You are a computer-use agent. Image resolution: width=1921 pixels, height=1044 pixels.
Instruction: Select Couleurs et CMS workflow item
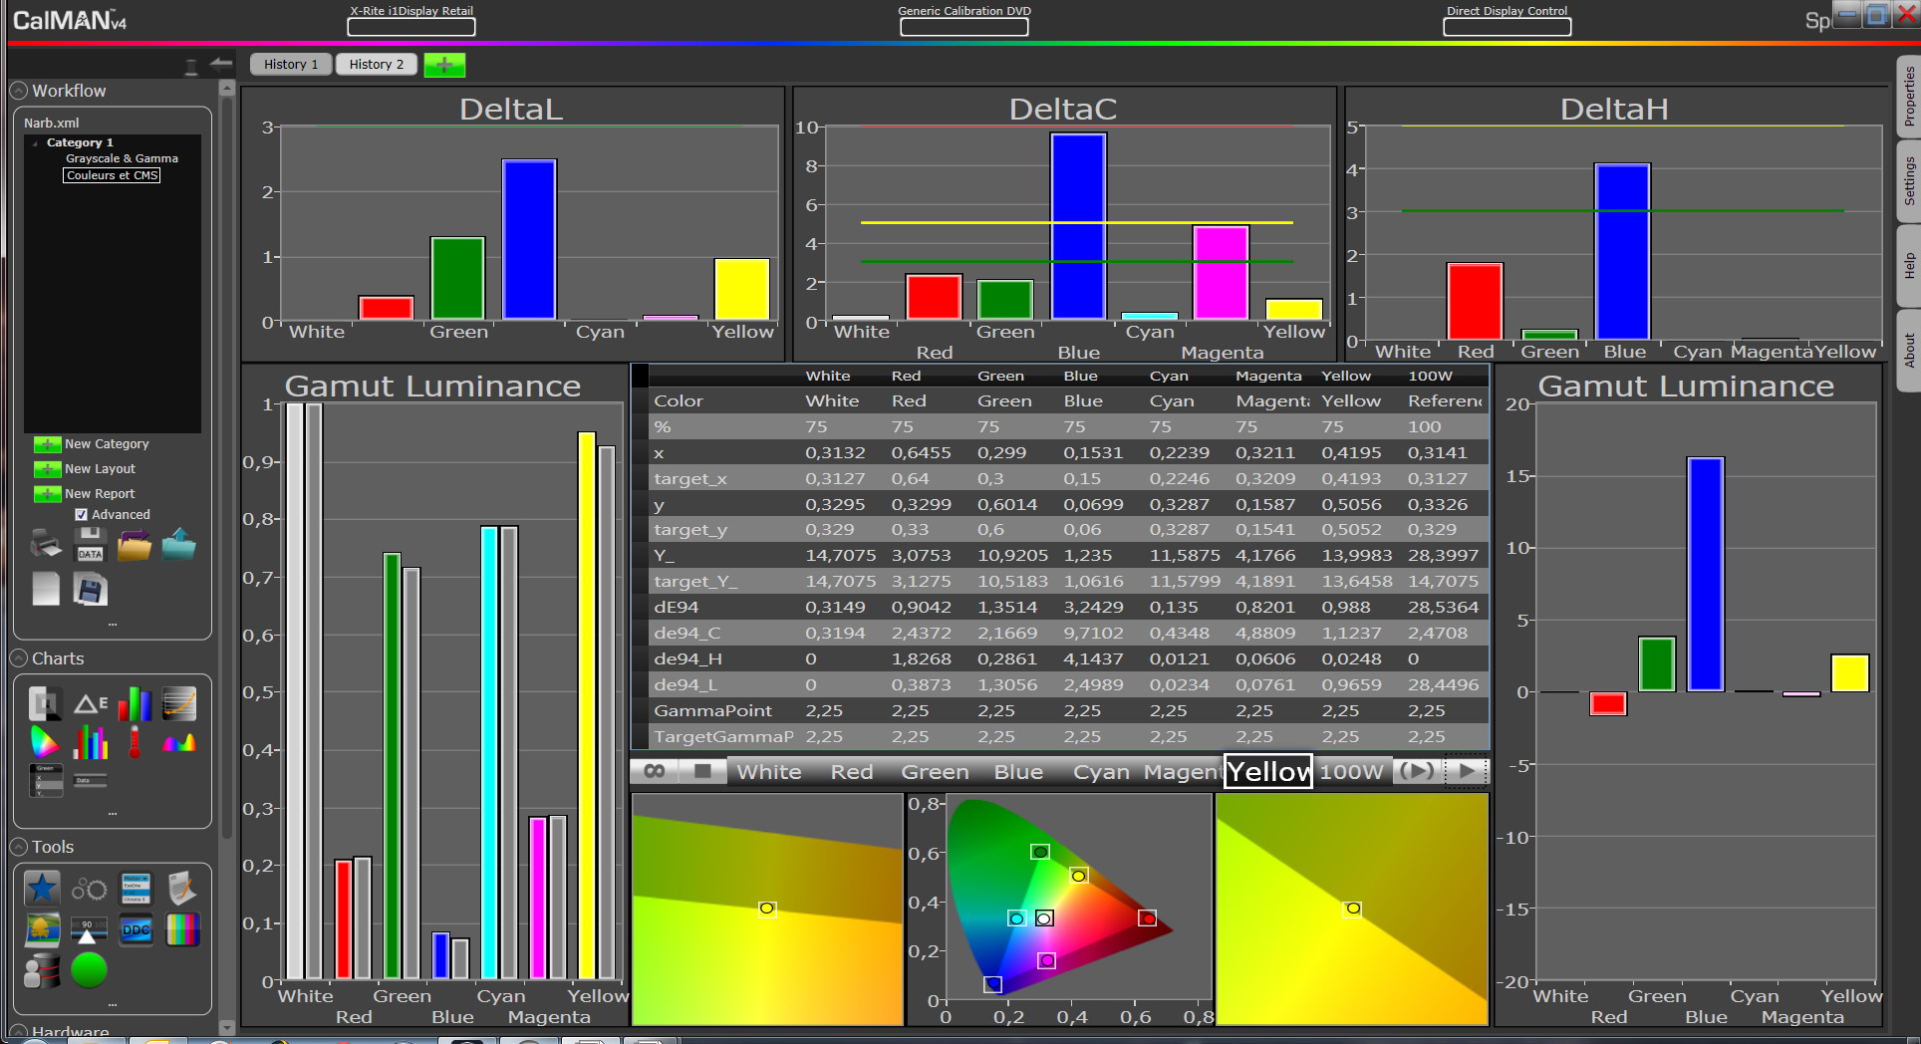(x=113, y=175)
